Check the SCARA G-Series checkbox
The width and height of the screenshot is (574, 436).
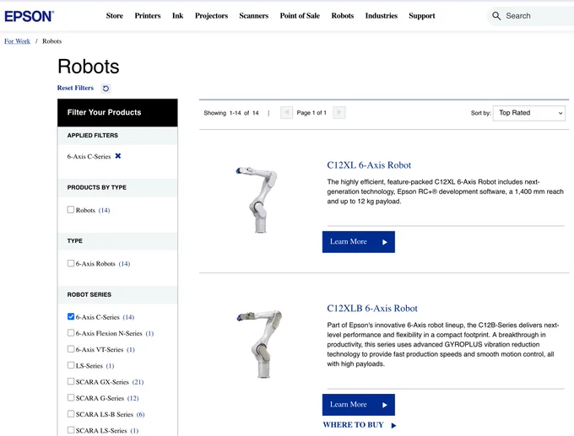pyautogui.click(x=71, y=397)
